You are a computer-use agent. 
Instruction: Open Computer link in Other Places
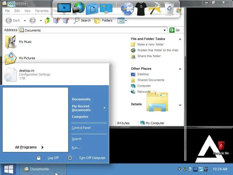click(x=144, y=86)
